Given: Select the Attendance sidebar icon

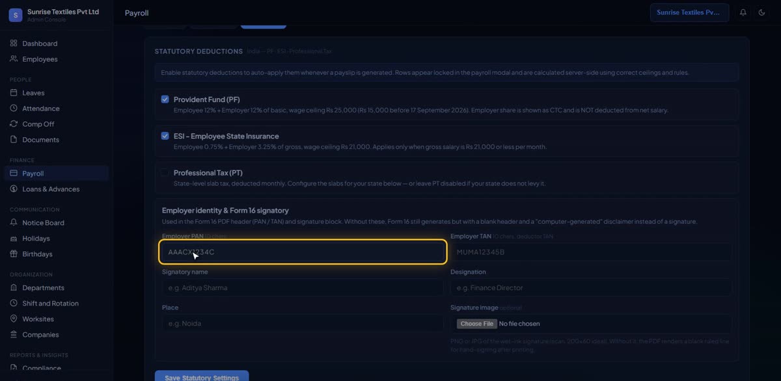Looking at the screenshot, I should pyautogui.click(x=14, y=109).
